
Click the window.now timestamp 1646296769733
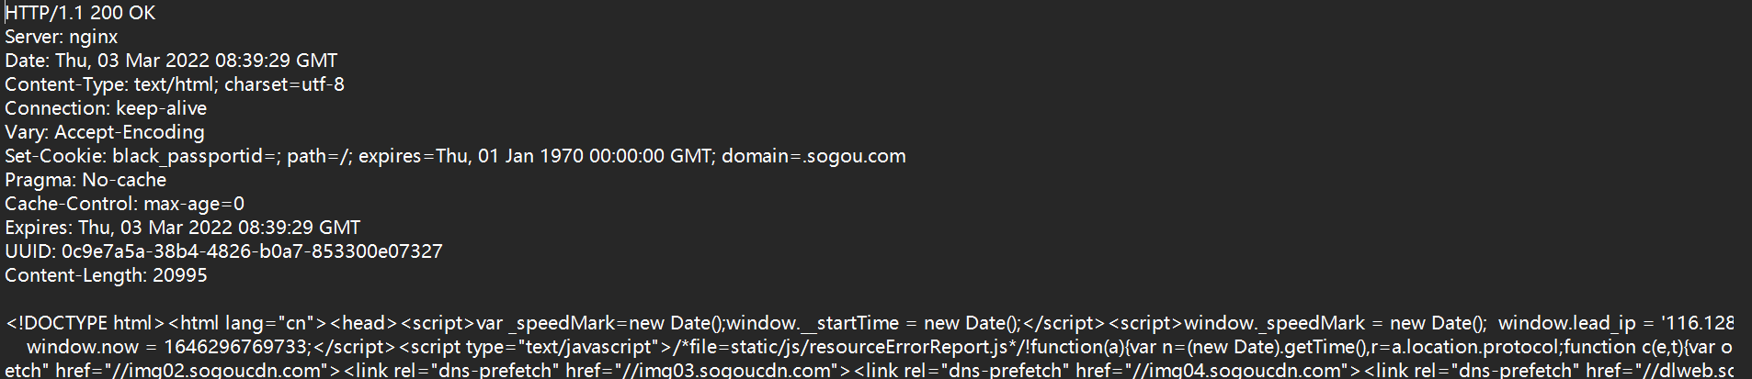pos(237,347)
